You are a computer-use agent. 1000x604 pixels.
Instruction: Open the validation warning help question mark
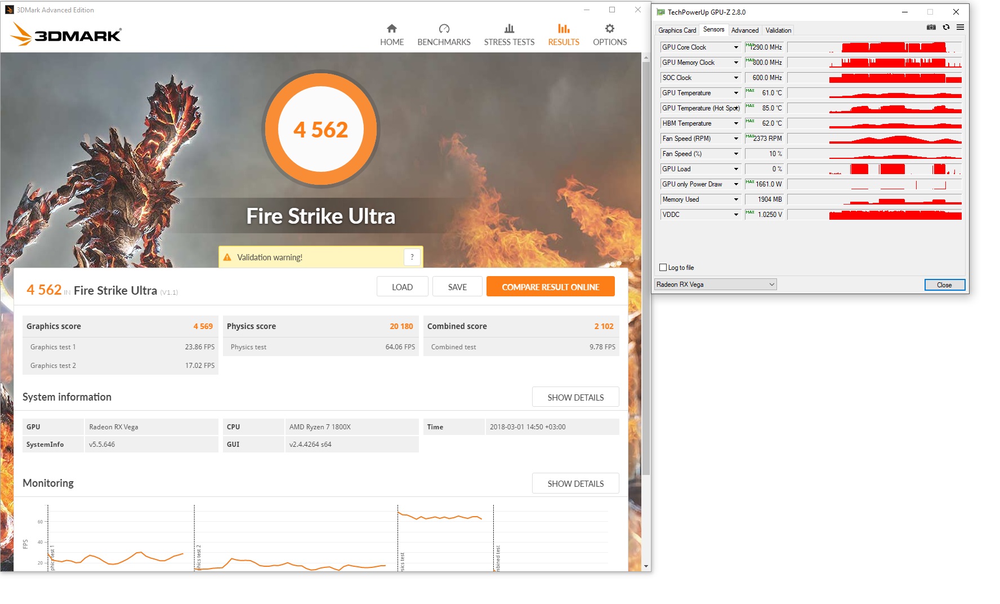(x=412, y=257)
